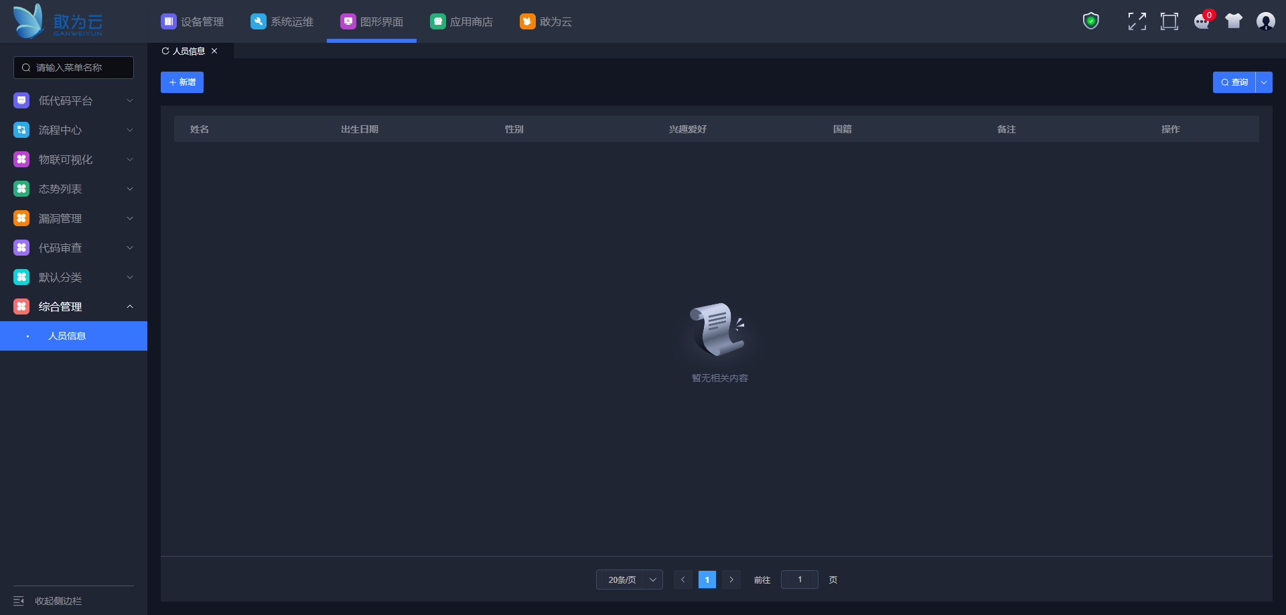Enter fullscreen with the expand arrows icon

pos(1137,21)
